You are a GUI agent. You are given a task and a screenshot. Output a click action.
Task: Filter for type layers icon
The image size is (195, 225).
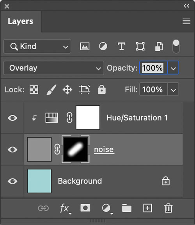point(122,46)
